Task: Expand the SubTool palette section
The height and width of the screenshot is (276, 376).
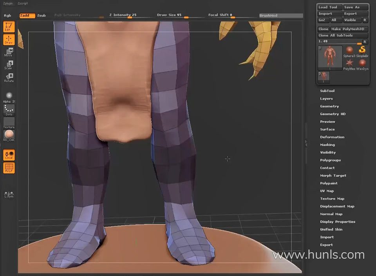Action: pos(327,91)
